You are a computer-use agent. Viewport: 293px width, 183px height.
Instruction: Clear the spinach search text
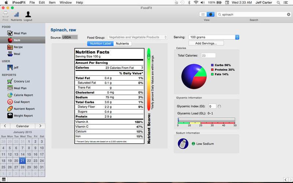tap(286, 15)
